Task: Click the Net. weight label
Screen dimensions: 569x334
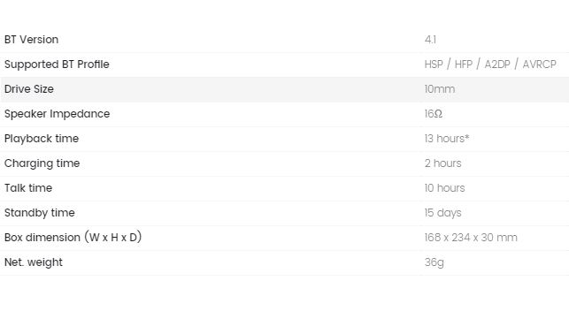Action: coord(34,262)
